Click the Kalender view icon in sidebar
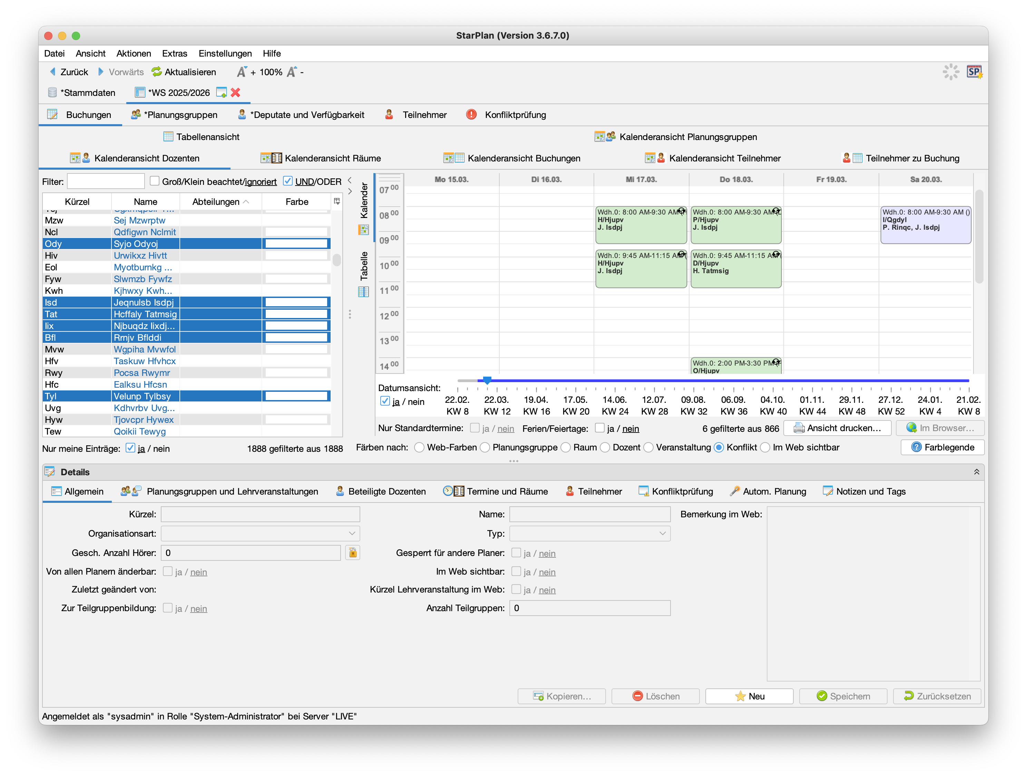 (363, 229)
